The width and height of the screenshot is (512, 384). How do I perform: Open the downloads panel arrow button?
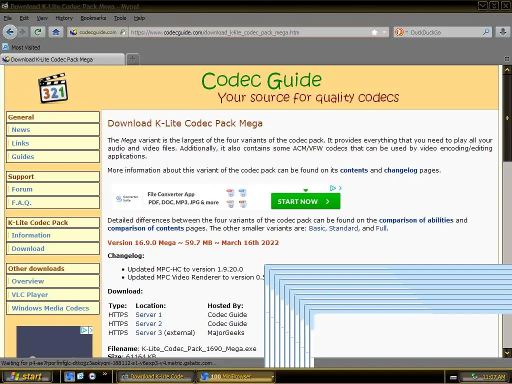[x=503, y=32]
